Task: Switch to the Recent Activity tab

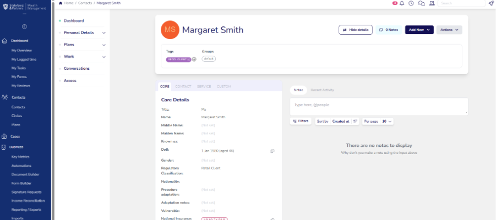Action: click(322, 90)
